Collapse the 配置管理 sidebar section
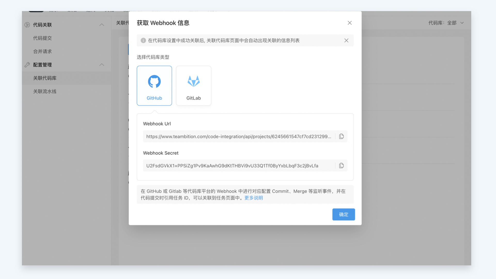Viewport: 496px width, 279px height. pos(102,65)
